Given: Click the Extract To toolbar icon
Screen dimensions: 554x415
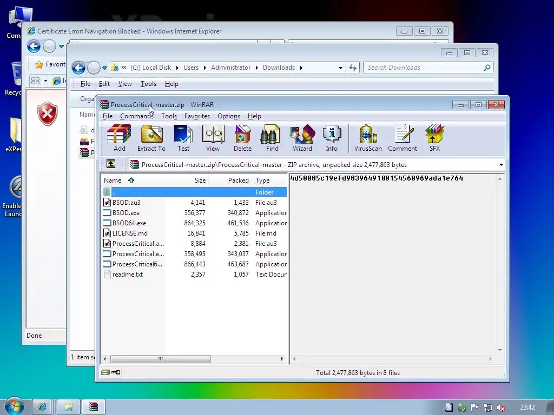Looking at the screenshot, I should (x=151, y=138).
